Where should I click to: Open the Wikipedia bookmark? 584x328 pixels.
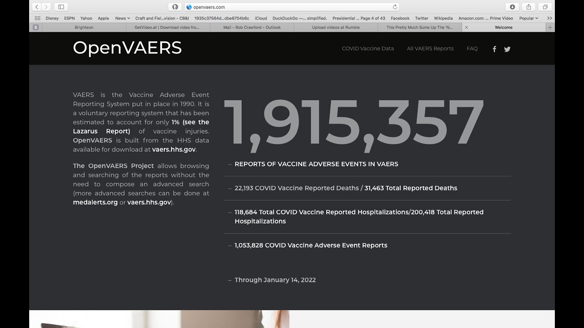point(443,18)
